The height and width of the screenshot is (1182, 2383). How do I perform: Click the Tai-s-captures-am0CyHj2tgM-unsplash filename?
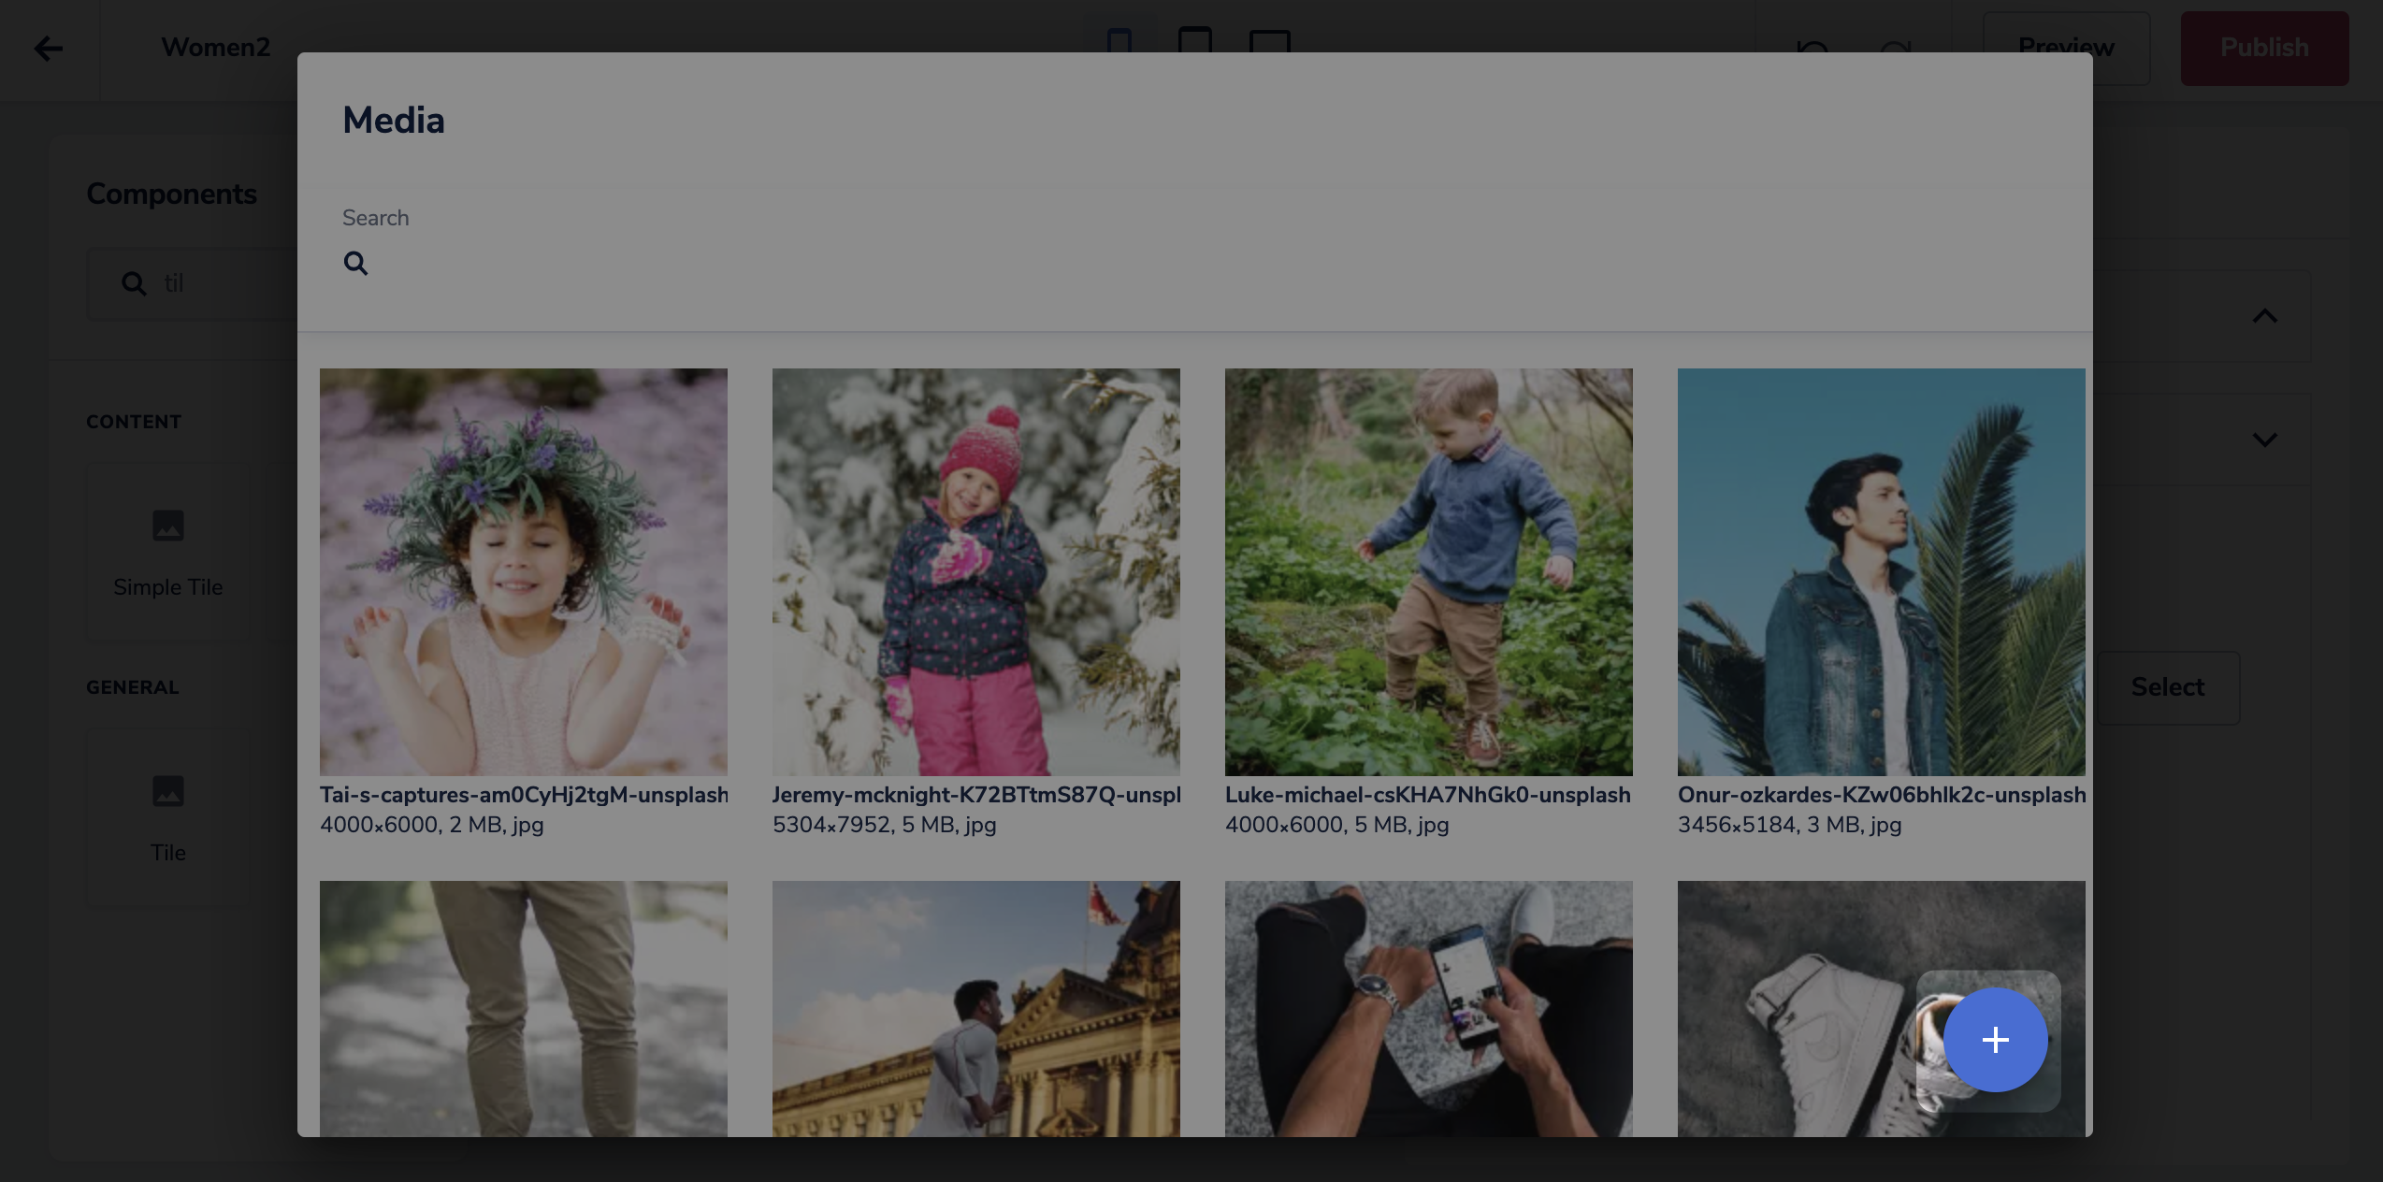pyautogui.click(x=524, y=795)
